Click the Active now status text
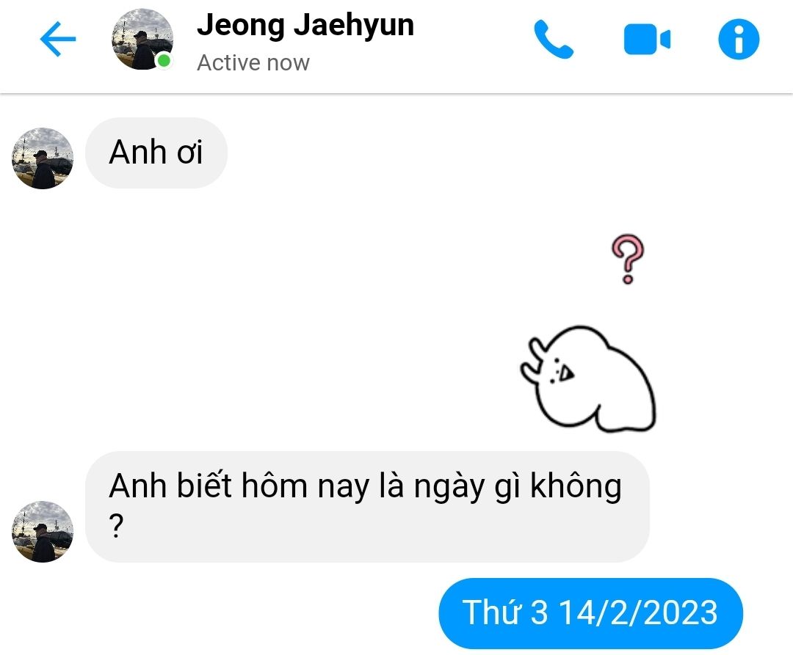The width and height of the screenshot is (793, 655). coord(253,62)
